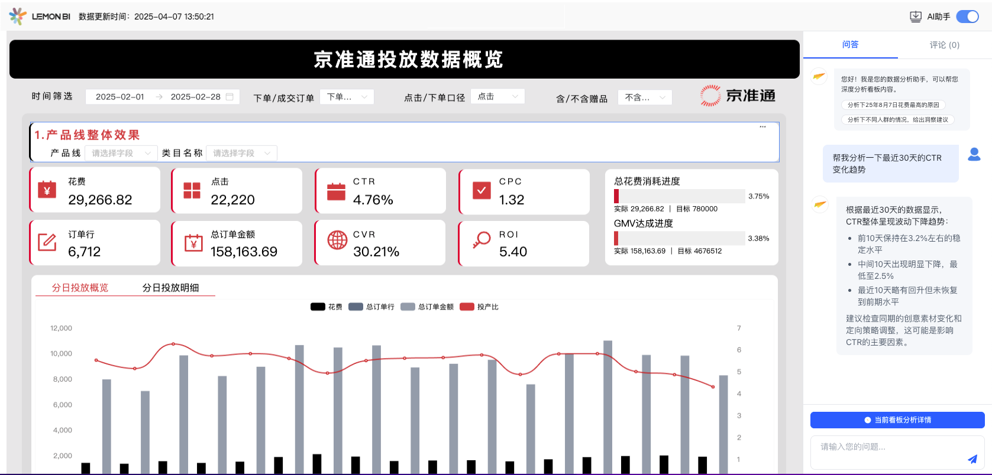This screenshot has width=992, height=475.
Task: Click the CTR value 4.76%
Action: [x=373, y=200]
